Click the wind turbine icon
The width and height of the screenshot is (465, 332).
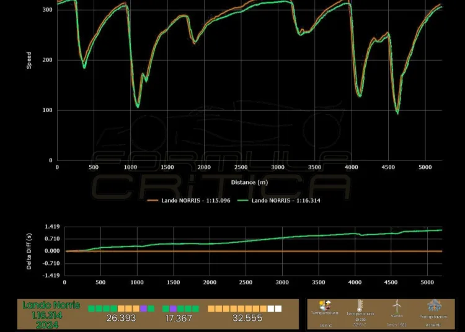coord(397,305)
